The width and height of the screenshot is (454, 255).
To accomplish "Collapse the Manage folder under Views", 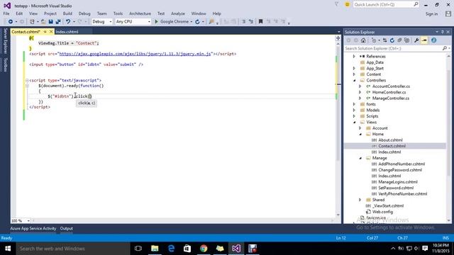I will (360, 158).
